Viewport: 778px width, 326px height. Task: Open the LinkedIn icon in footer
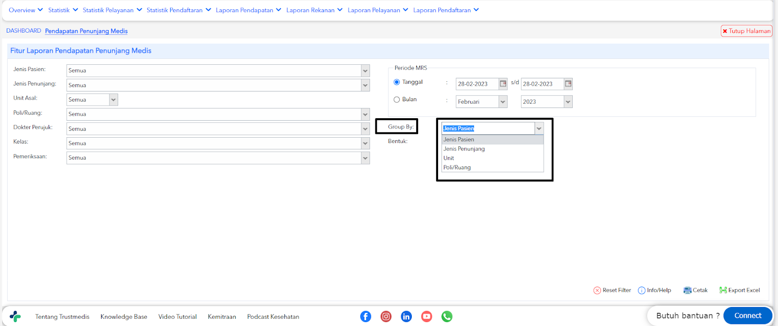click(407, 316)
